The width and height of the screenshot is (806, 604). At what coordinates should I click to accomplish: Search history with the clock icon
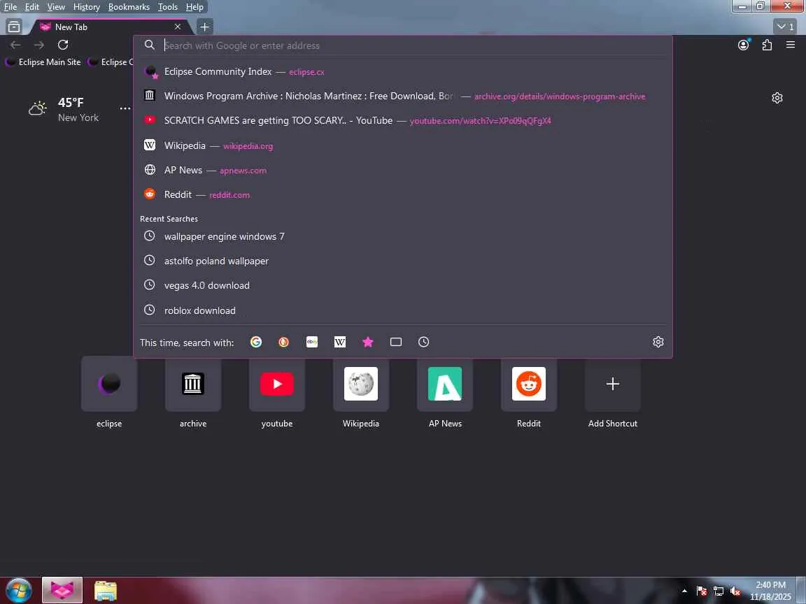pyautogui.click(x=423, y=342)
